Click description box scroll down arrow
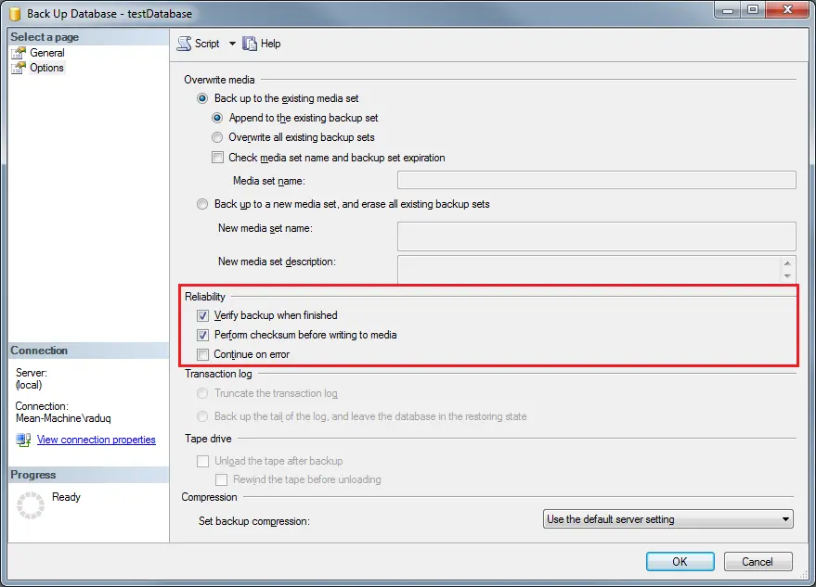Image resolution: width=816 pixels, height=587 pixels. tap(787, 276)
